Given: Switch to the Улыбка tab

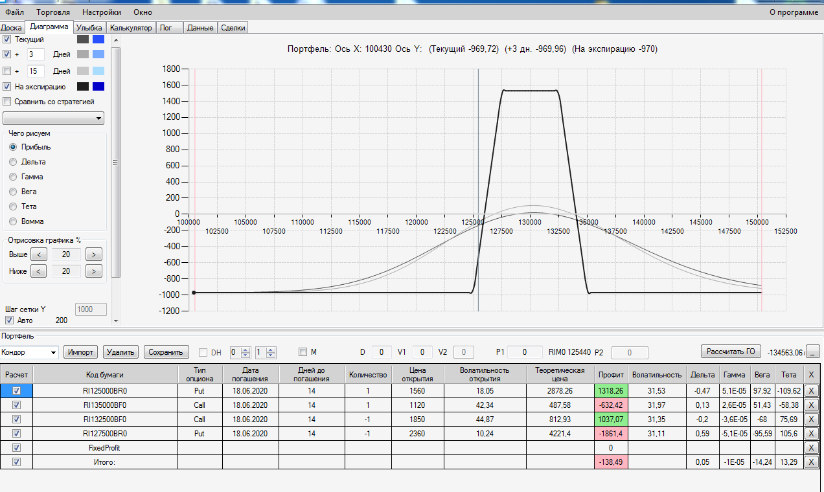Looking at the screenshot, I should pos(89,28).
